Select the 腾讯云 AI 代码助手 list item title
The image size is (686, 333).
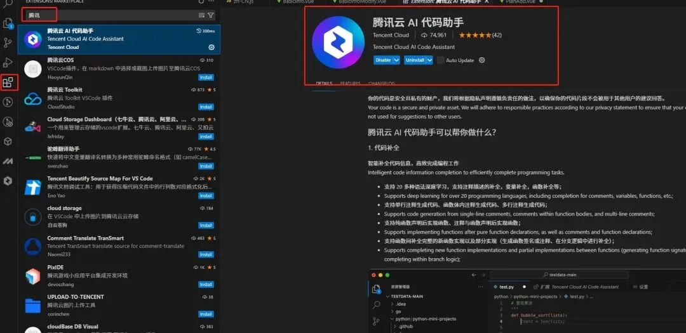[x=71, y=30]
